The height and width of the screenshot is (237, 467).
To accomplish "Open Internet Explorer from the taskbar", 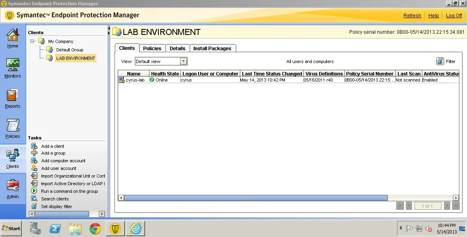I will click(x=135, y=229).
